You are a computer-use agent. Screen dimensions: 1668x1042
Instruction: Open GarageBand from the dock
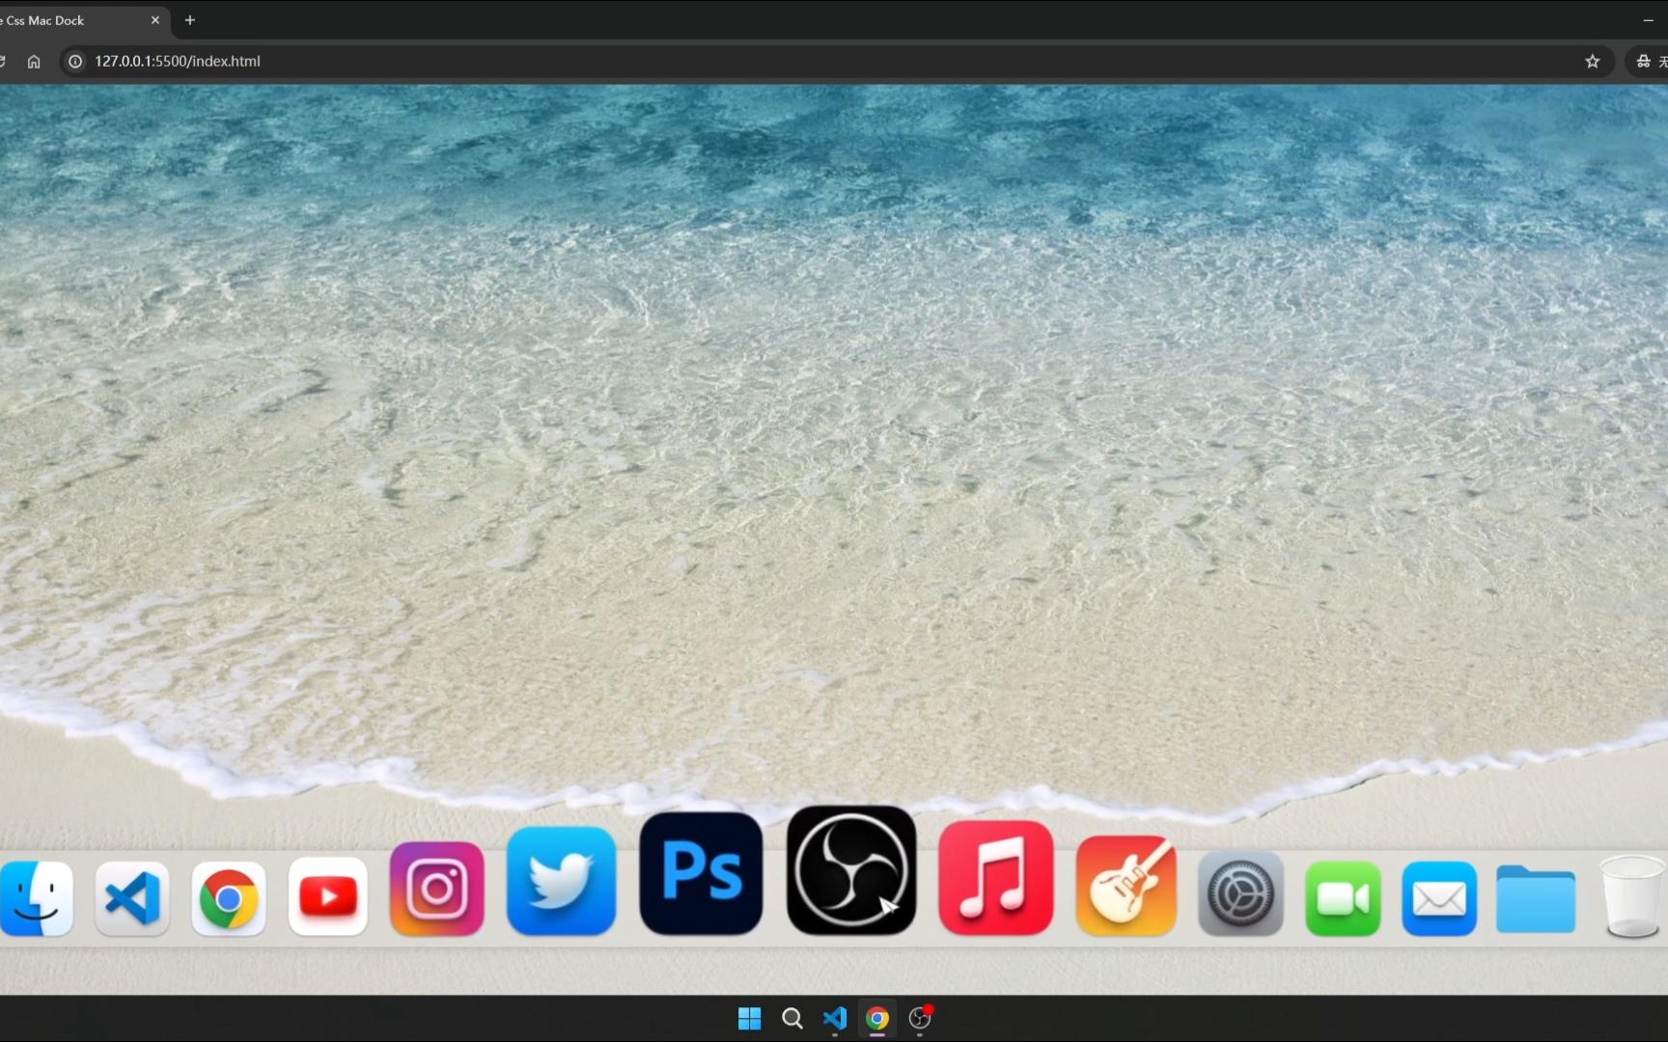click(1126, 885)
